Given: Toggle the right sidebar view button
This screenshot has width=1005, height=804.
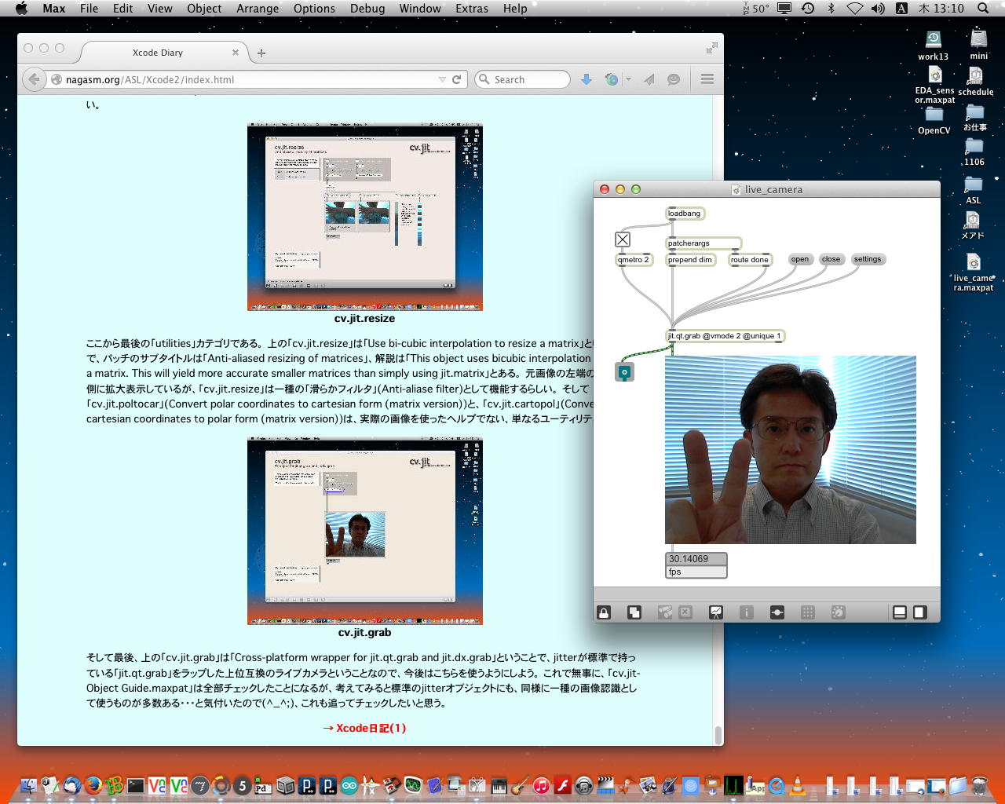Looking at the screenshot, I should click(x=920, y=612).
